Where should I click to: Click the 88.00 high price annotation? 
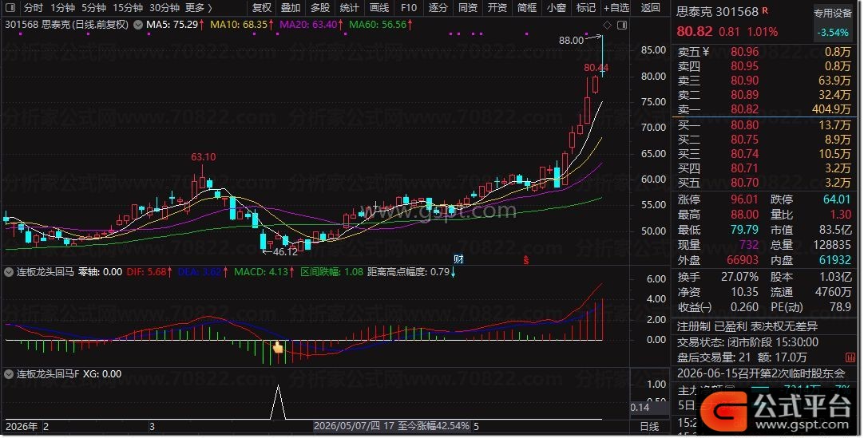571,40
